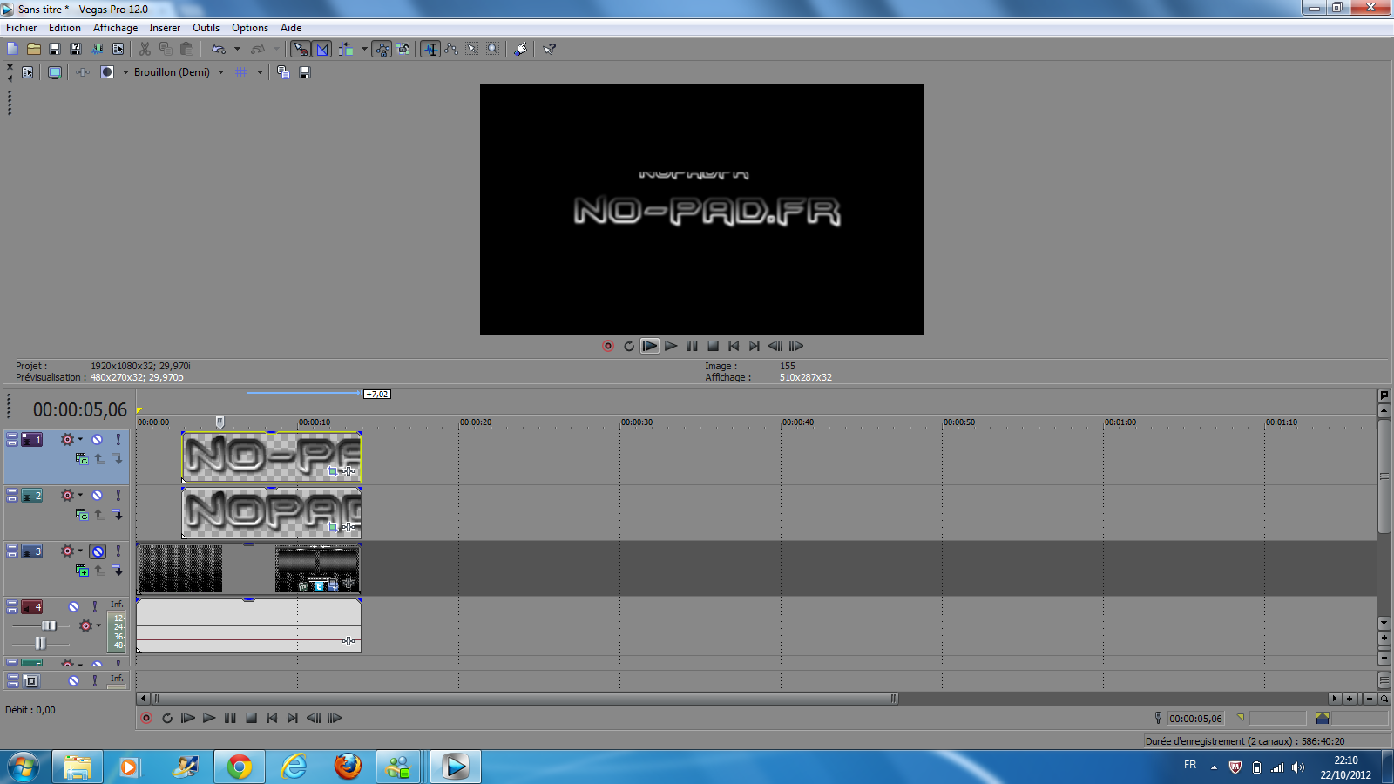Open the Track FX gear on track 3
The image size is (1394, 784).
67,551
